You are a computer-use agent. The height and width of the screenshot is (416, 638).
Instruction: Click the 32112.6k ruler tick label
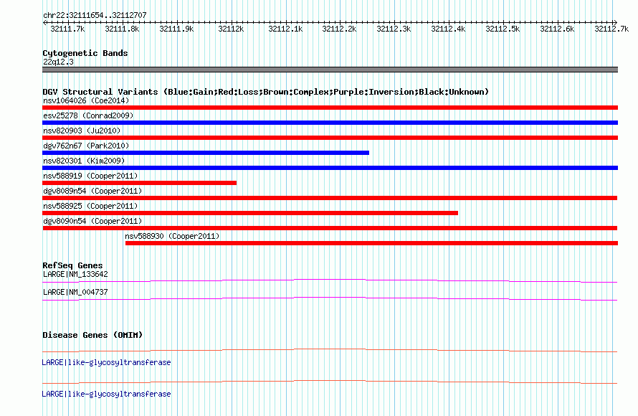558,29
